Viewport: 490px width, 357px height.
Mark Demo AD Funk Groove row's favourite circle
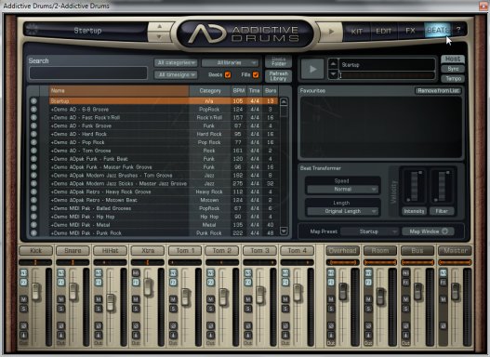click(x=33, y=126)
